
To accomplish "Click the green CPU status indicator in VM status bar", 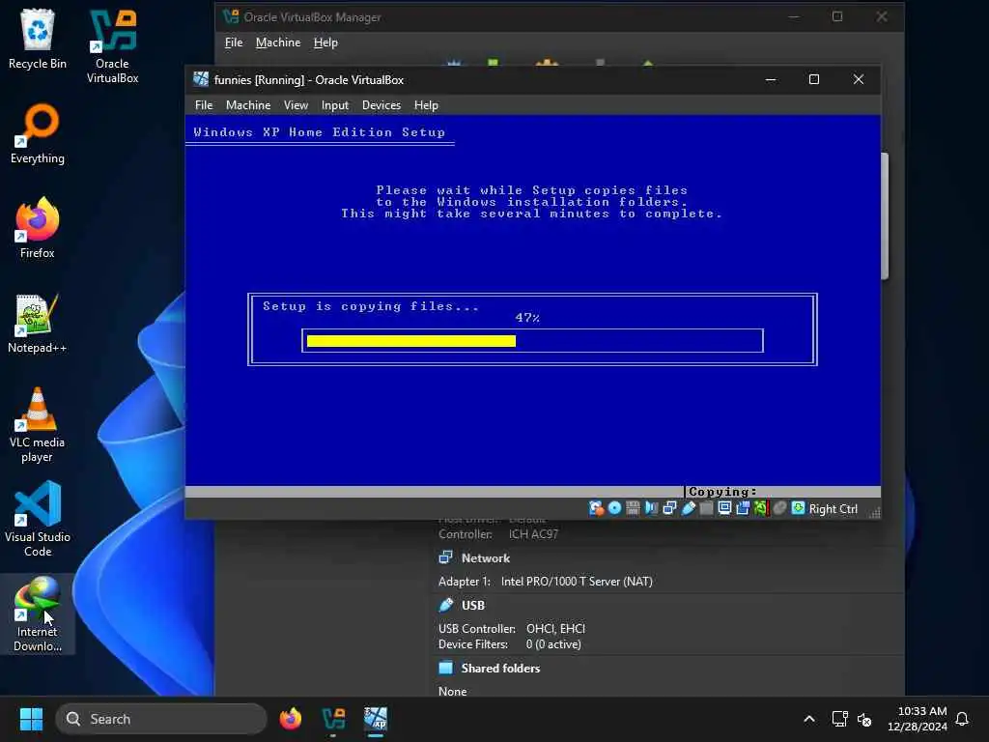I will tap(761, 508).
